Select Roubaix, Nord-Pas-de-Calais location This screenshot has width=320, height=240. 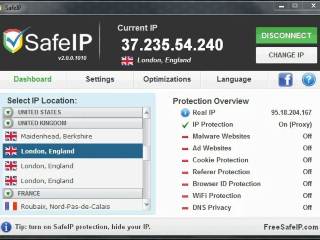tap(73, 206)
